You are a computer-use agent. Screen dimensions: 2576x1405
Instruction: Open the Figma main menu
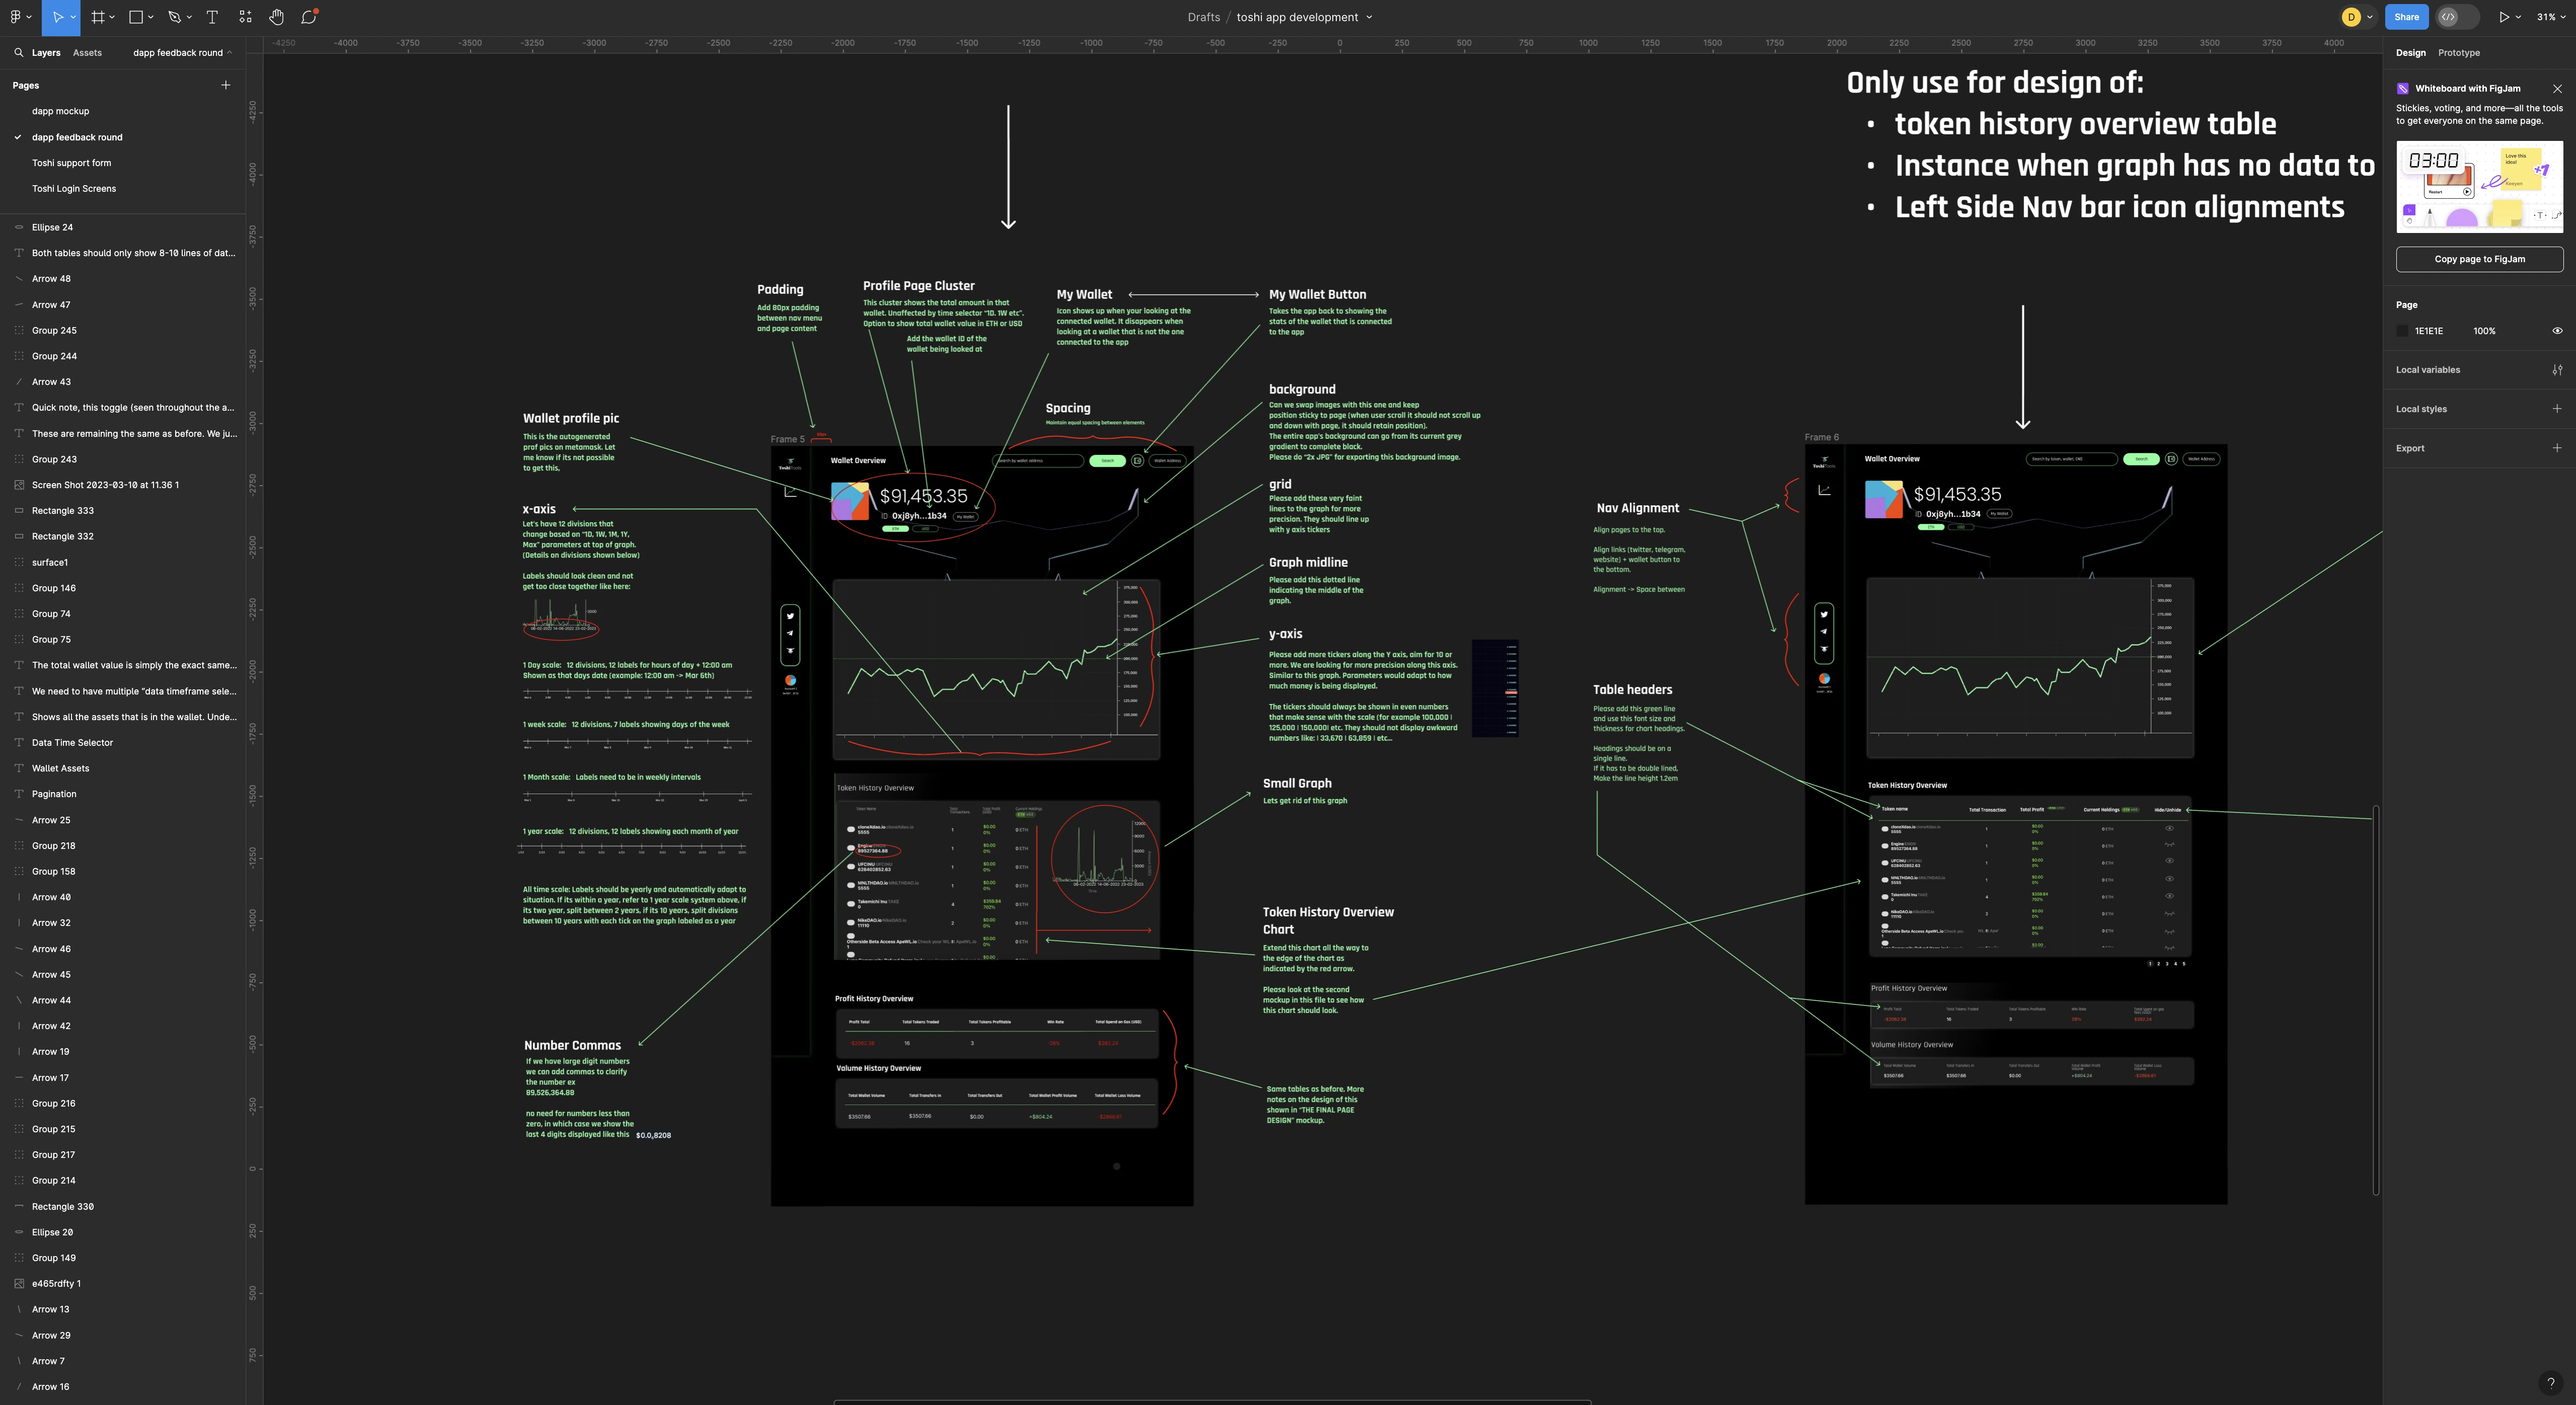pyautogui.click(x=15, y=17)
